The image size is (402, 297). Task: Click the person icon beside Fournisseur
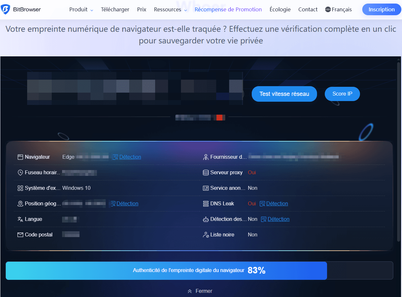point(206,157)
